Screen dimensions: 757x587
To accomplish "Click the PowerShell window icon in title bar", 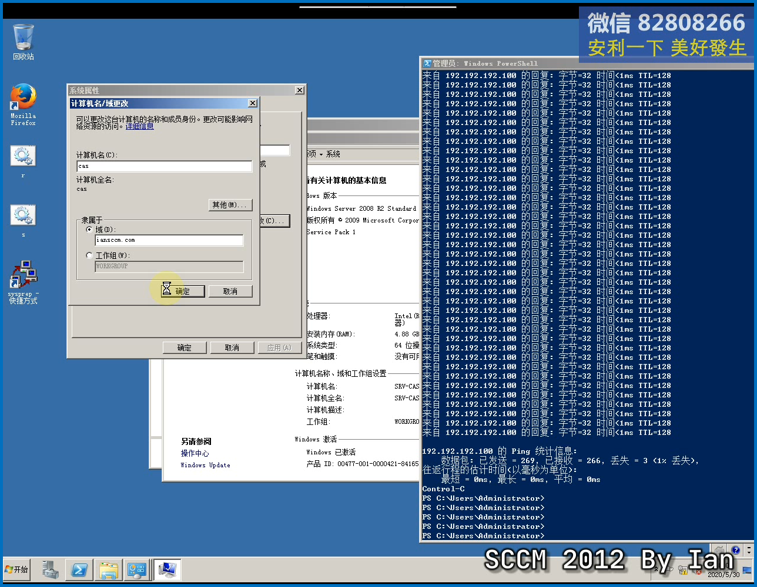I will pos(427,63).
